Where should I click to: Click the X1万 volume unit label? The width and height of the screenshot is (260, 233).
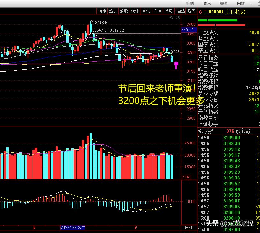point(186,178)
